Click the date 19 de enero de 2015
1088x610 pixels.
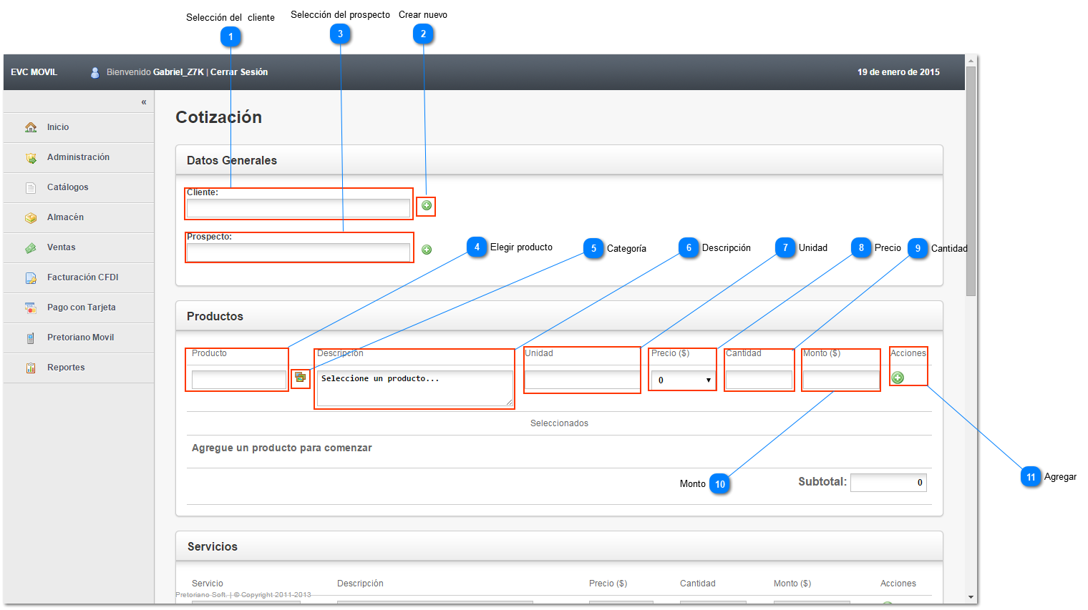(x=898, y=72)
